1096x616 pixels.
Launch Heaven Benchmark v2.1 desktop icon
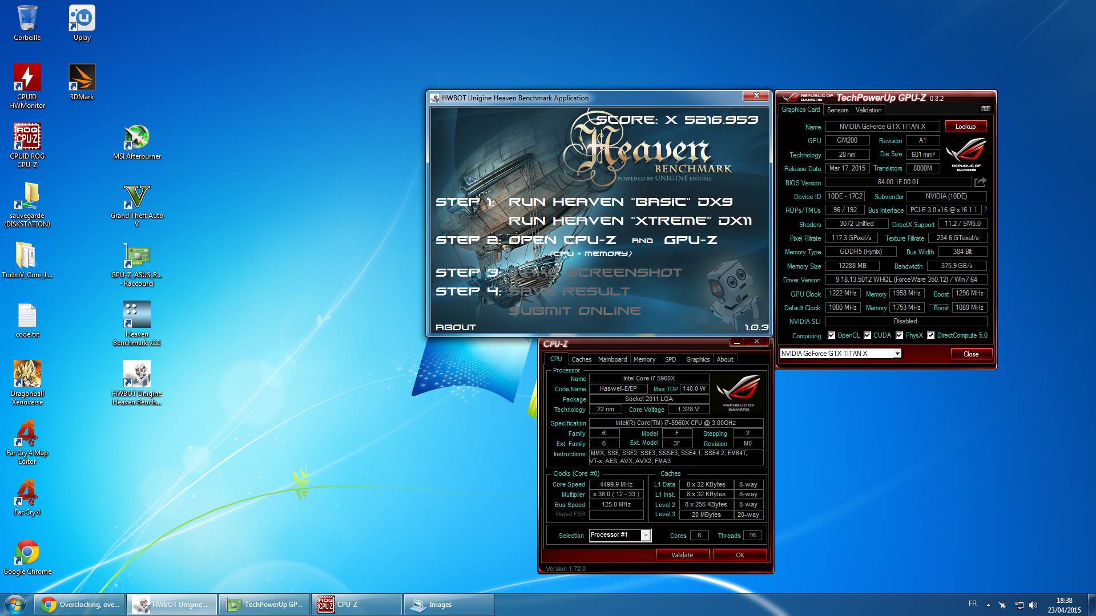137,323
